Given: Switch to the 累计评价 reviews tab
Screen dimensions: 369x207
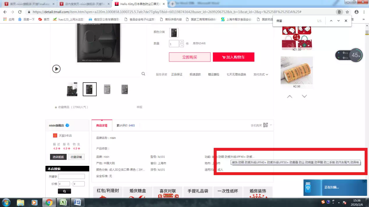Looking at the screenshot, I should (126, 126).
